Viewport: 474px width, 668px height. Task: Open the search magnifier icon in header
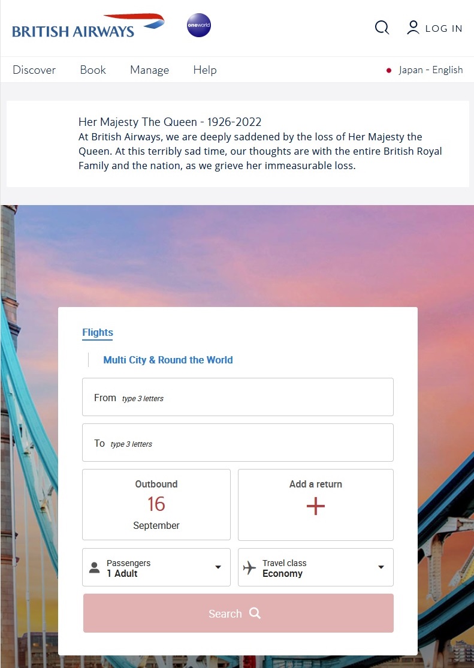click(382, 28)
